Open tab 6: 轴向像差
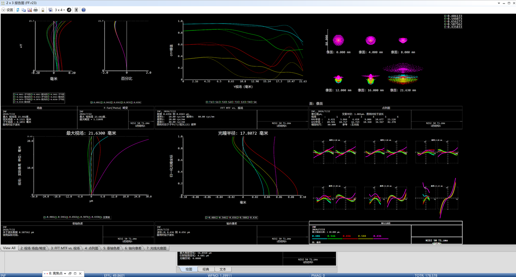 133,248
